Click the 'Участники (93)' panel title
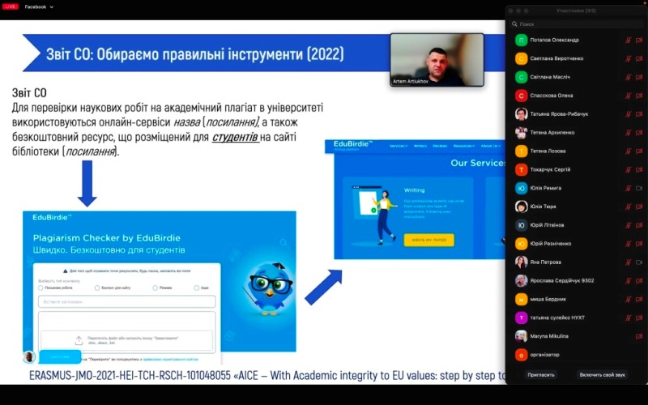The width and height of the screenshot is (648, 405). [x=576, y=11]
